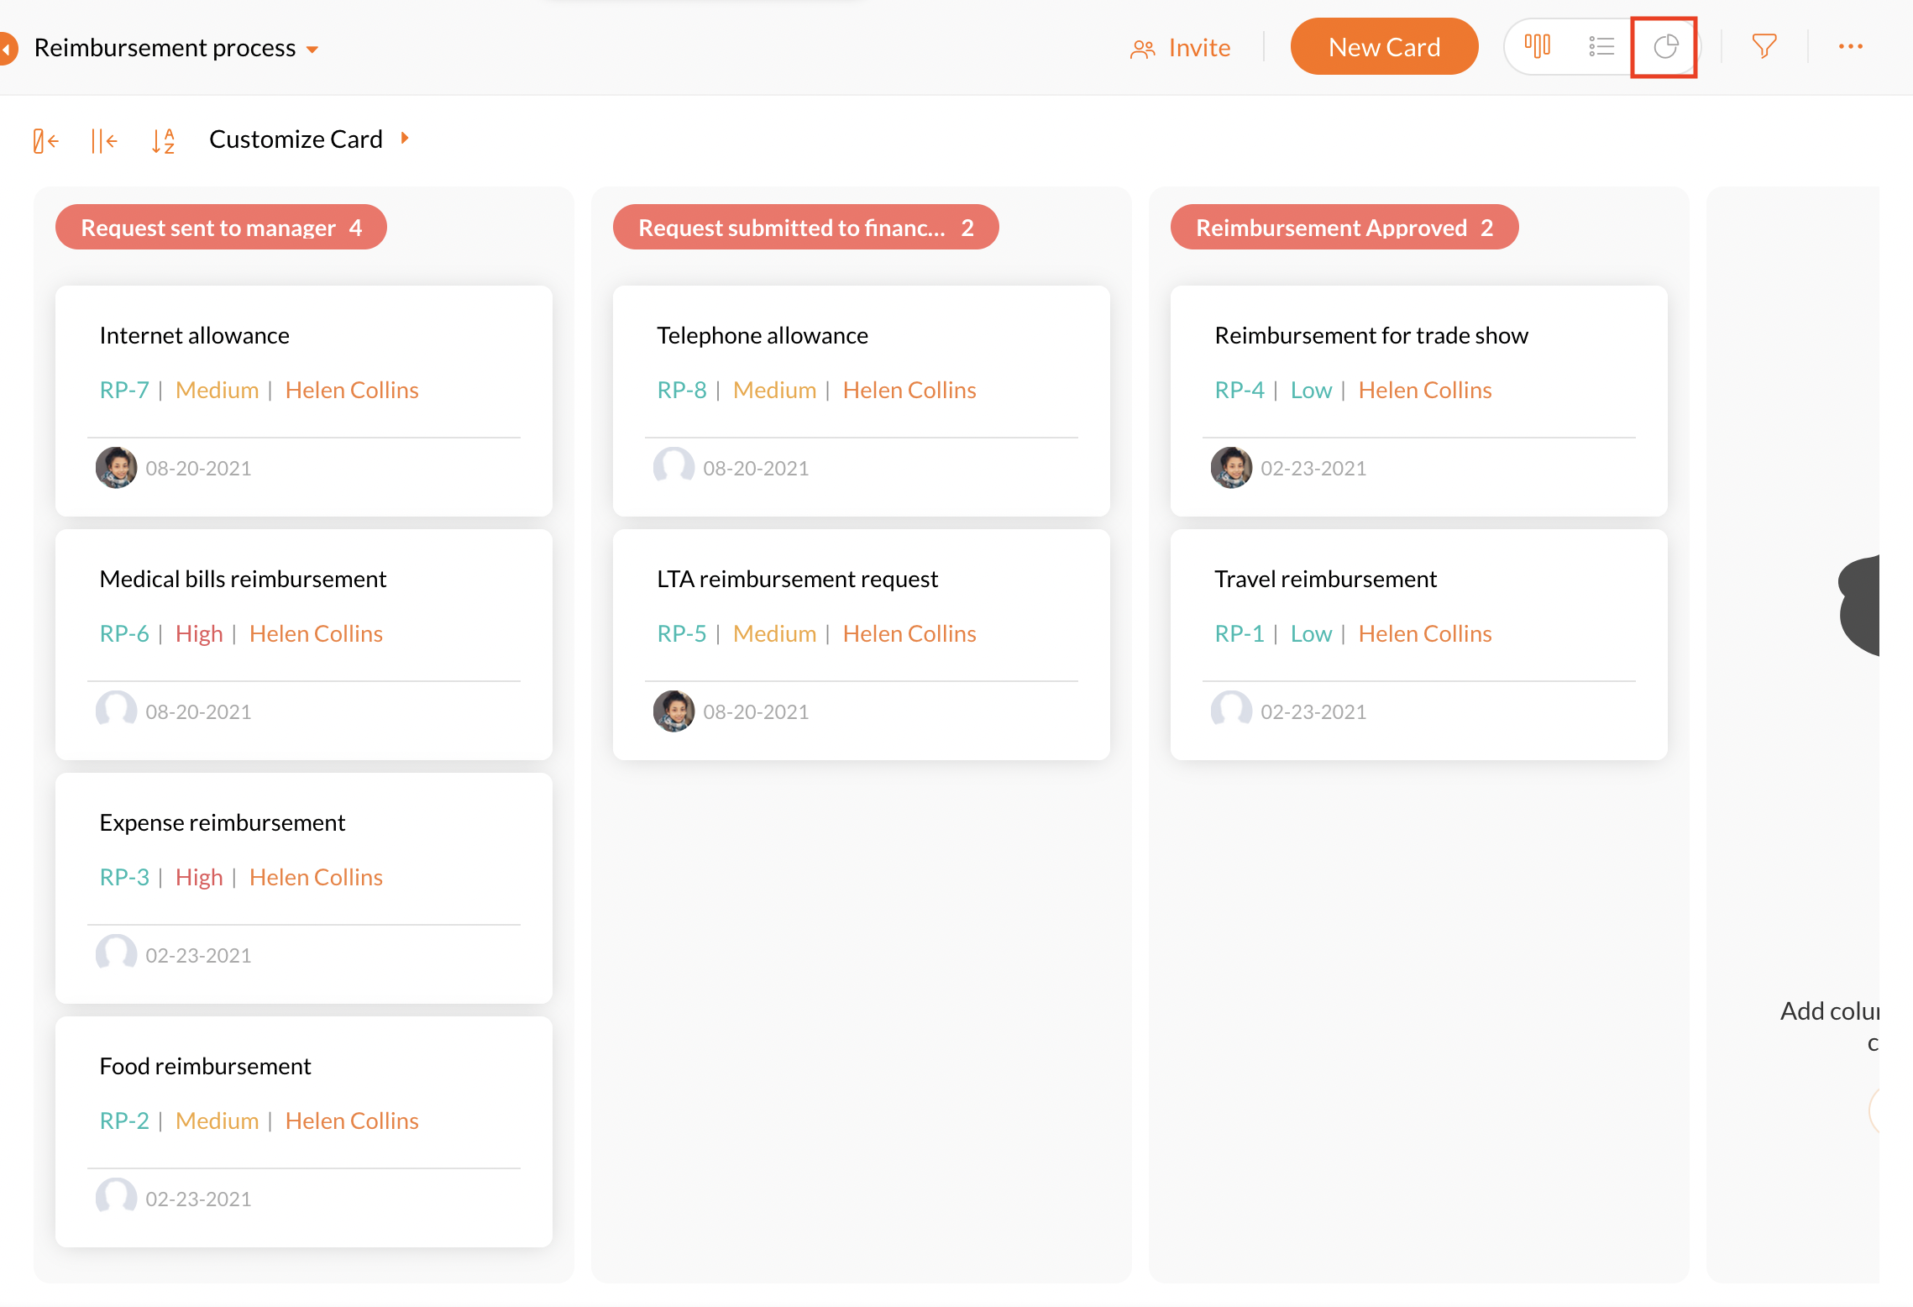Expand the Reimbursement process dropdown
This screenshot has height=1307, width=1913.
312,50
